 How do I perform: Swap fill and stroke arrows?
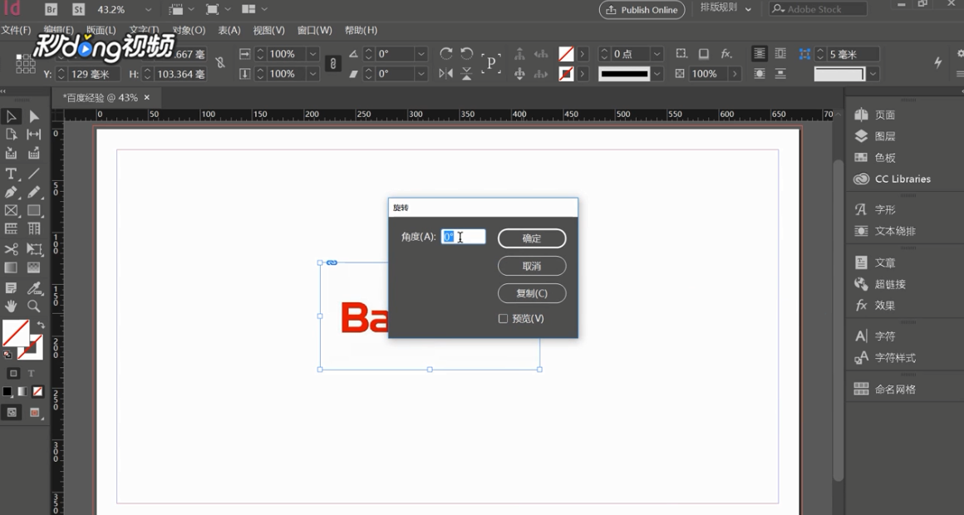tap(41, 325)
